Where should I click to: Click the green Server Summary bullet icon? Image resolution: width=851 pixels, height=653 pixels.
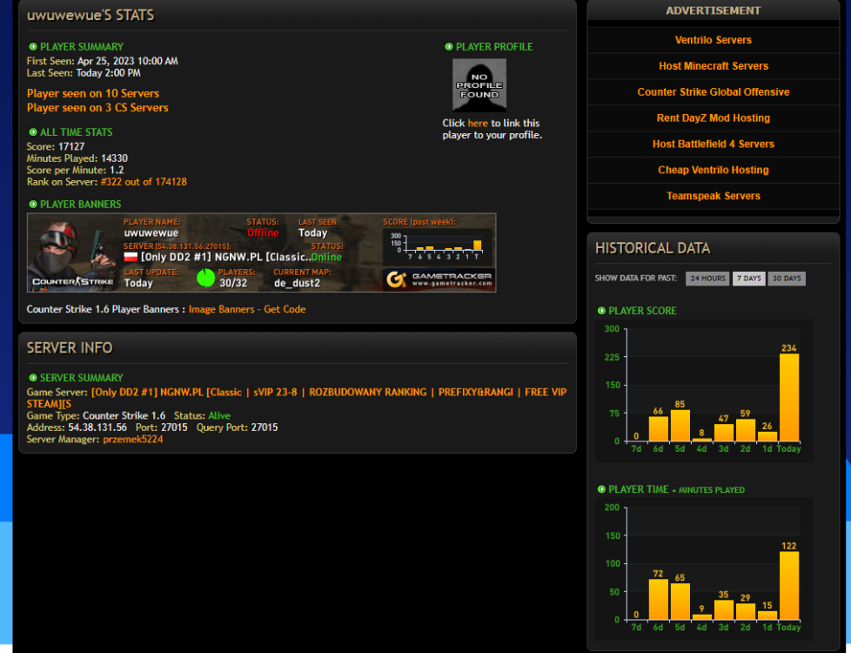pos(32,378)
